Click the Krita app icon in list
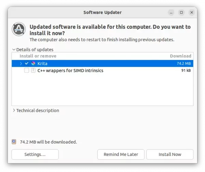Image resolution: width=205 pixels, height=172 pixels. point(33,64)
